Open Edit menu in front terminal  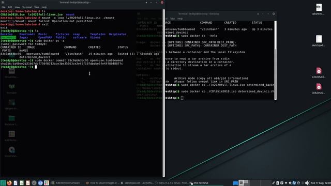[x=10, y=7]
